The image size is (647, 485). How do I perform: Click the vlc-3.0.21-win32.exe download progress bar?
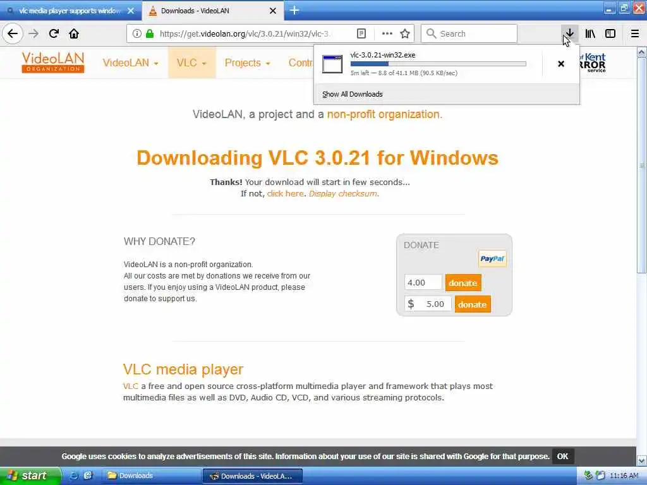coord(438,64)
